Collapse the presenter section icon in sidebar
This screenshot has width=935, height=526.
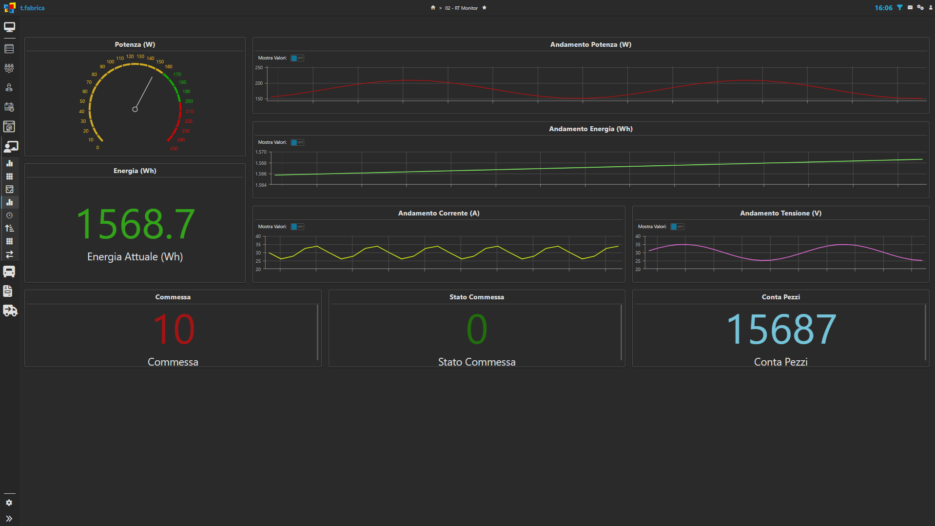10,146
